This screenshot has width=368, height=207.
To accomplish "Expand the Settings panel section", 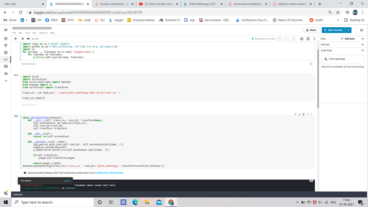I will (x=362, y=45).
